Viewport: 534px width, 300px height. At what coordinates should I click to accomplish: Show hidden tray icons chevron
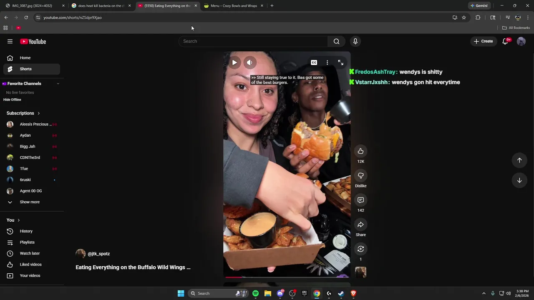484,293
